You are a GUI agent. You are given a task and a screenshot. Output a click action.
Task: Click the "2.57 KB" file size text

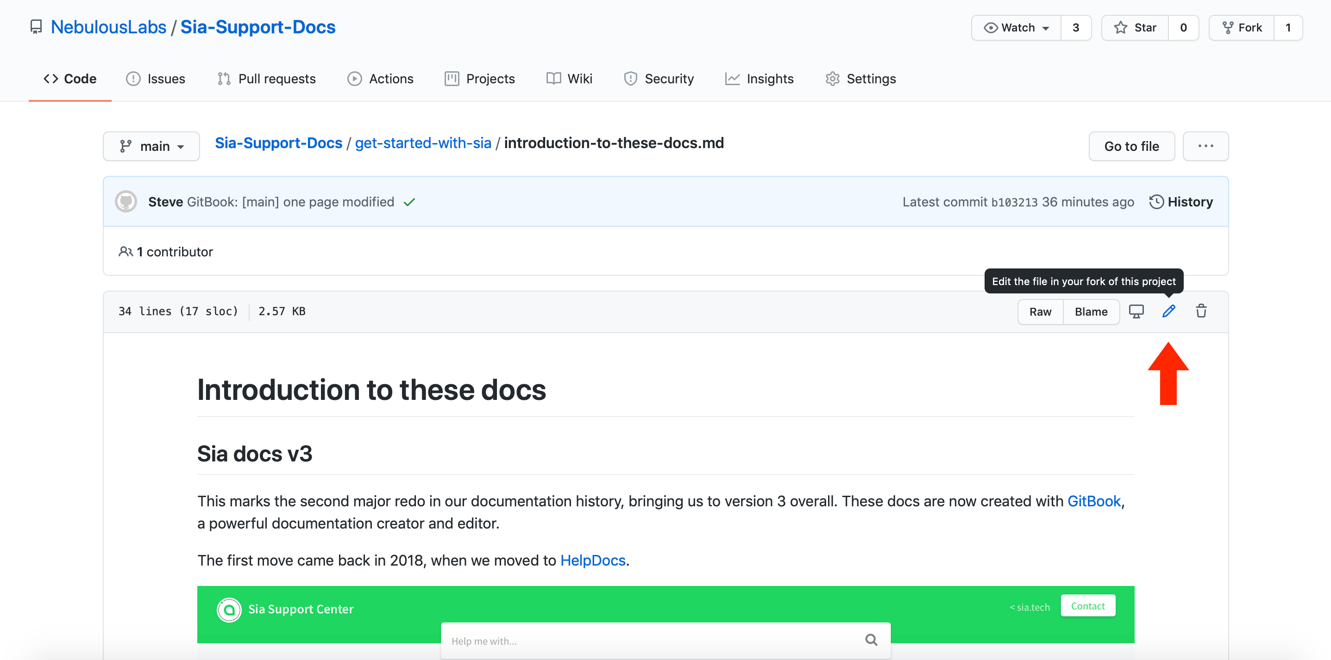[x=282, y=311]
